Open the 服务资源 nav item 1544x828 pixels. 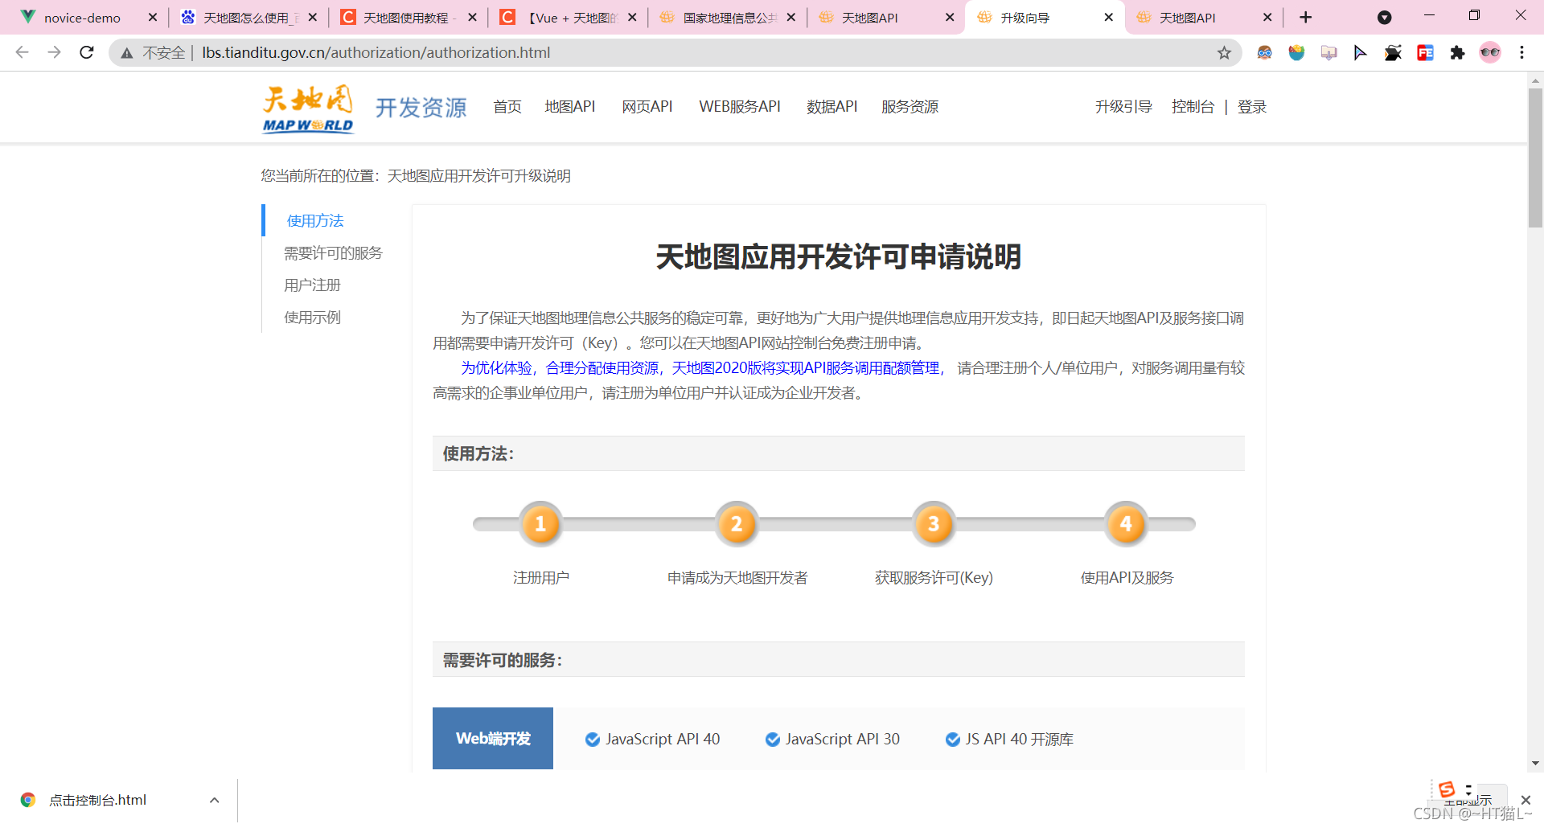(910, 107)
